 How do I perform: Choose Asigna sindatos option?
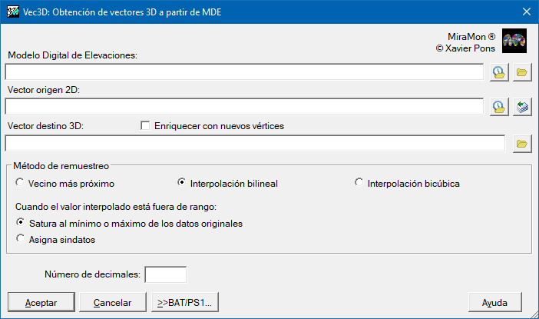(20, 239)
